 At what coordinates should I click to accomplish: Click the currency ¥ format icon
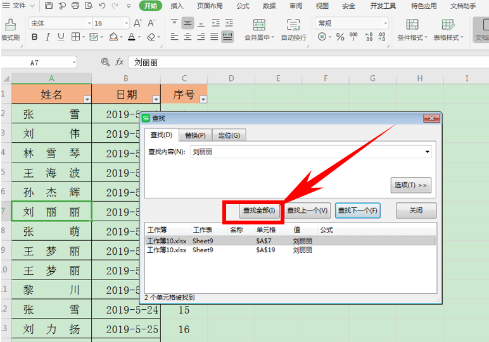(322, 37)
